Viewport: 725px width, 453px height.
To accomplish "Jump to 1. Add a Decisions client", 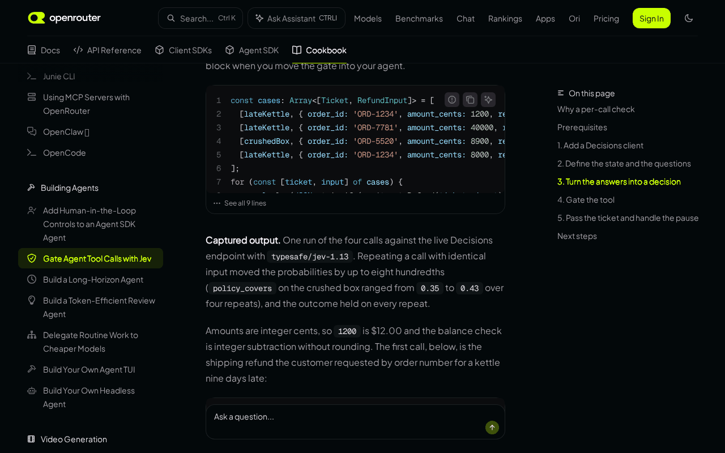I will [x=600, y=145].
